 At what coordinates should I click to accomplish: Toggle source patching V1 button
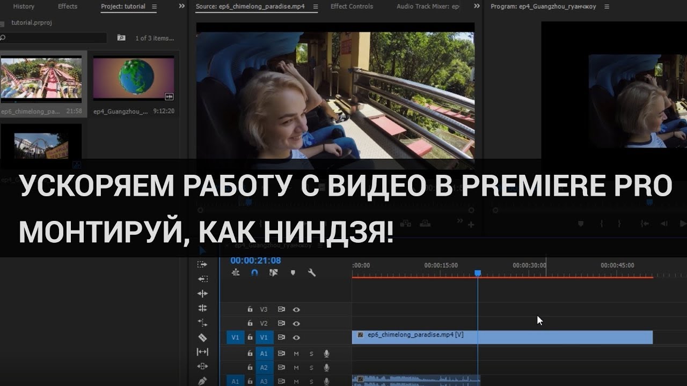click(235, 337)
